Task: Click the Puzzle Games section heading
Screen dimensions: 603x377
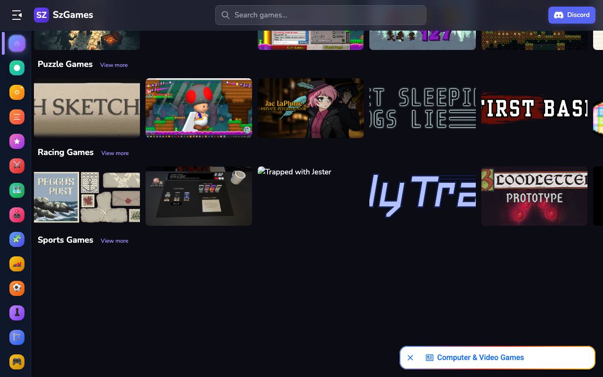Action: [x=65, y=64]
